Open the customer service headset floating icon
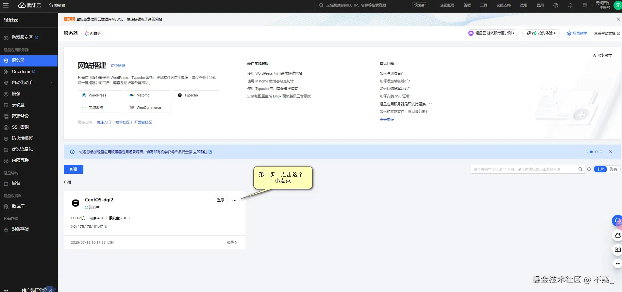This screenshot has width=622, height=292. click(x=617, y=221)
